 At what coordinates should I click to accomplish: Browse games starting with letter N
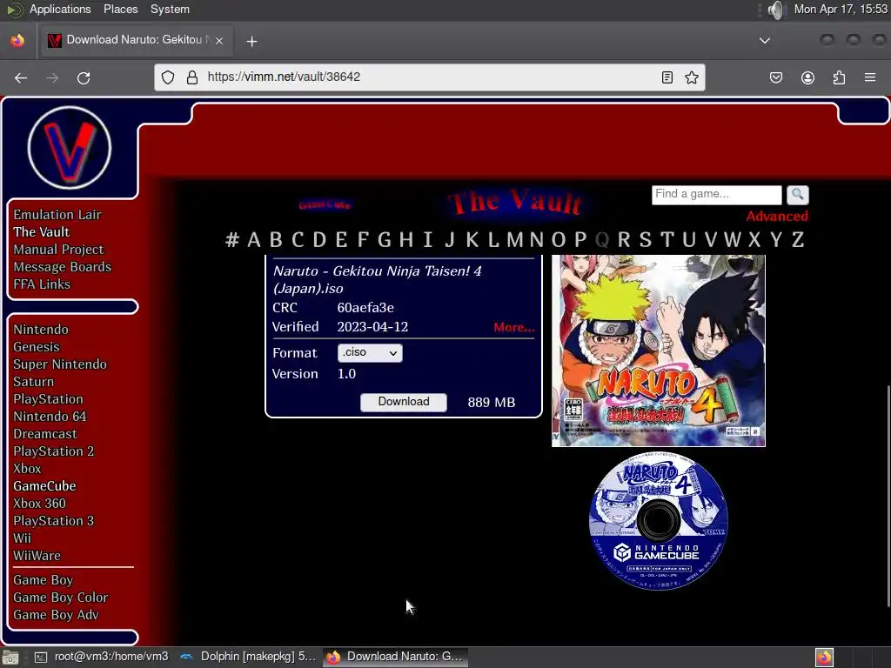click(x=536, y=240)
